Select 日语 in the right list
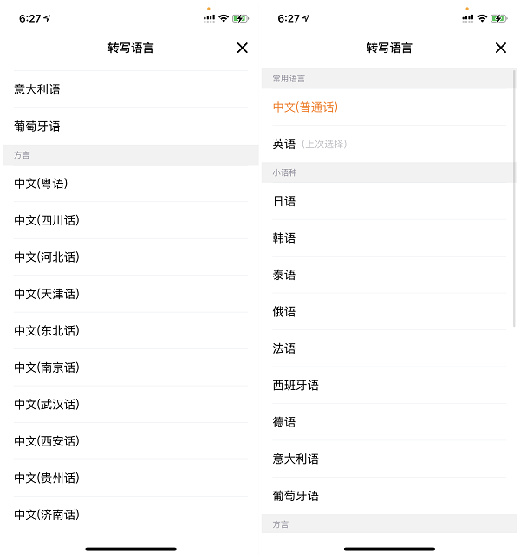 tap(389, 201)
